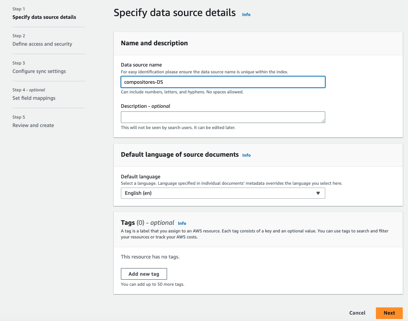Click the "Specify data source details" page heading

tap(175, 13)
